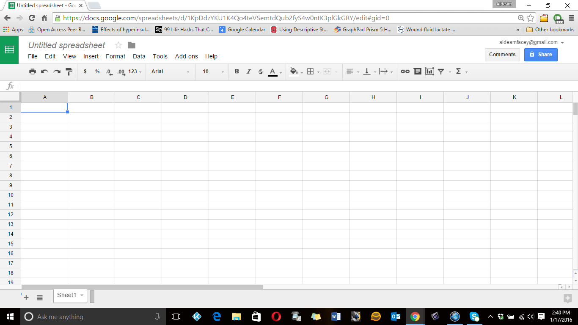Expand the Sheet1 tab options arrow
The width and height of the screenshot is (578, 325).
[82, 295]
